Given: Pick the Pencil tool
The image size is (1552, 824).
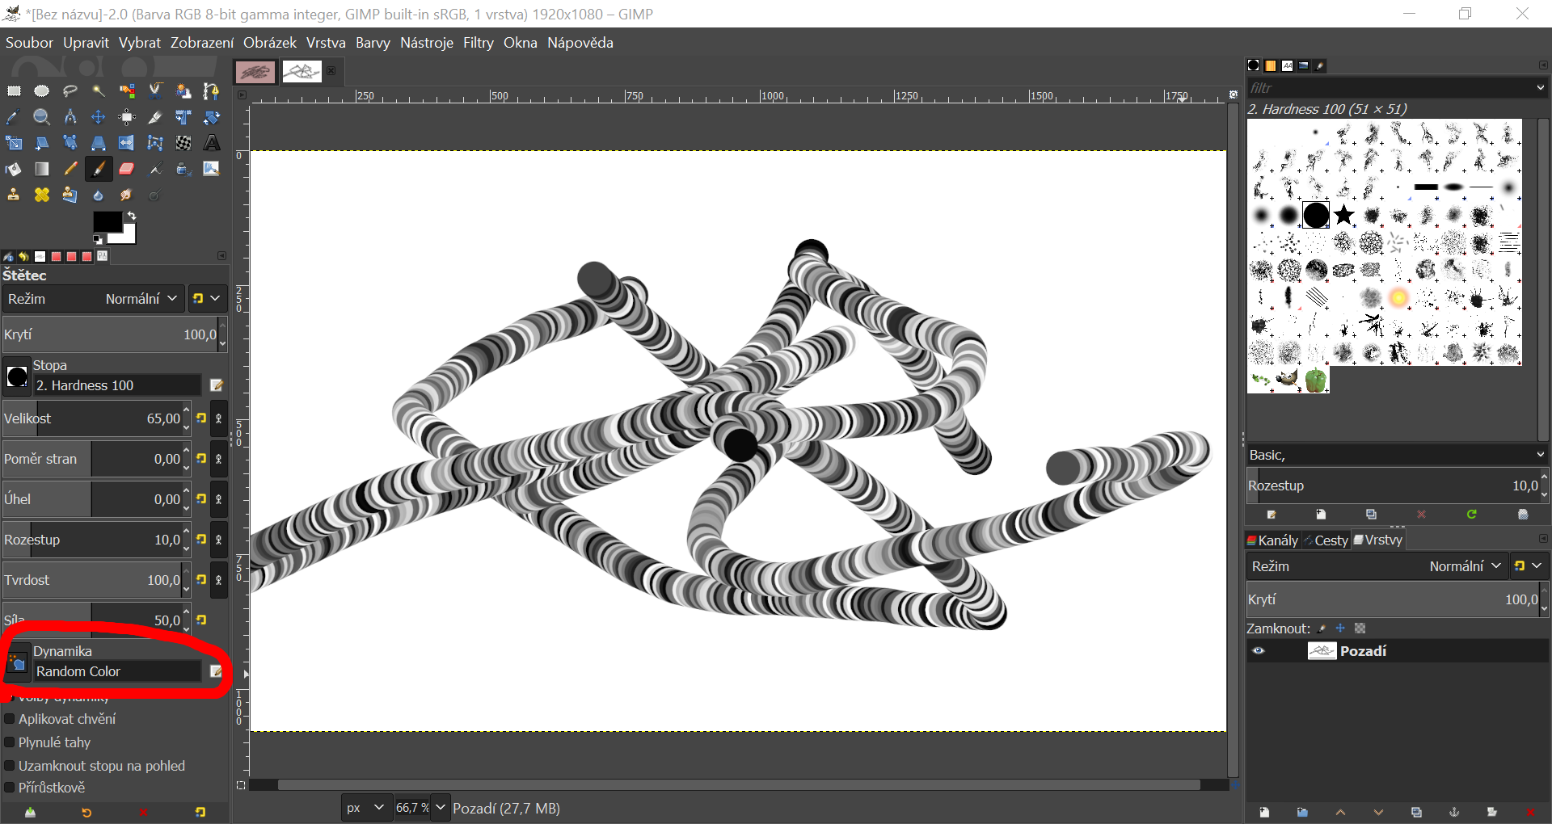Looking at the screenshot, I should pyautogui.click(x=70, y=169).
